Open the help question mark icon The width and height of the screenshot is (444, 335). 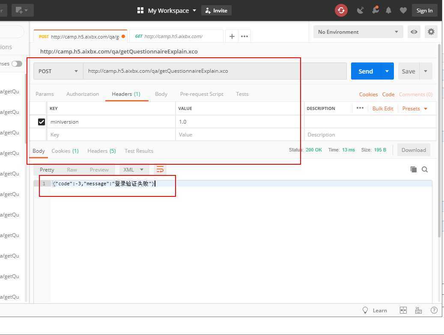(434, 310)
